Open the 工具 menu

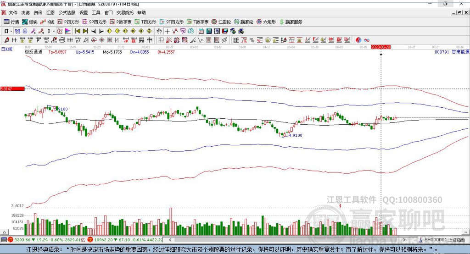click(96, 12)
